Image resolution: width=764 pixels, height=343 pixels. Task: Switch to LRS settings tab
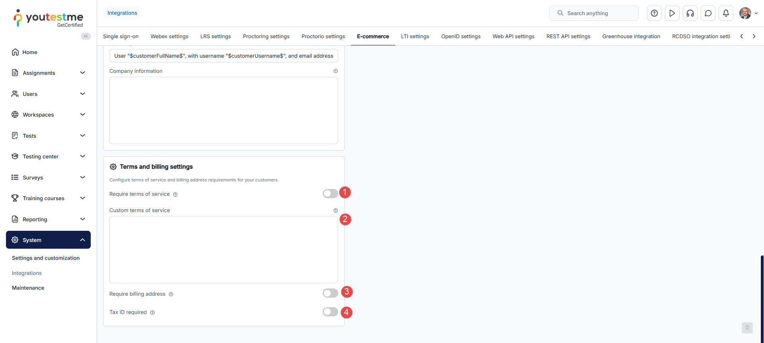pyautogui.click(x=216, y=36)
